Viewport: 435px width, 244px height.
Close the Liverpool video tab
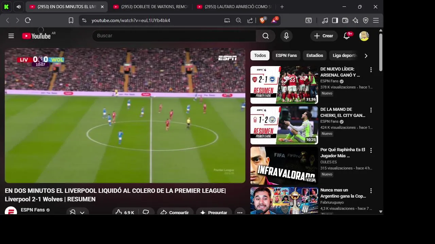tap(102, 7)
